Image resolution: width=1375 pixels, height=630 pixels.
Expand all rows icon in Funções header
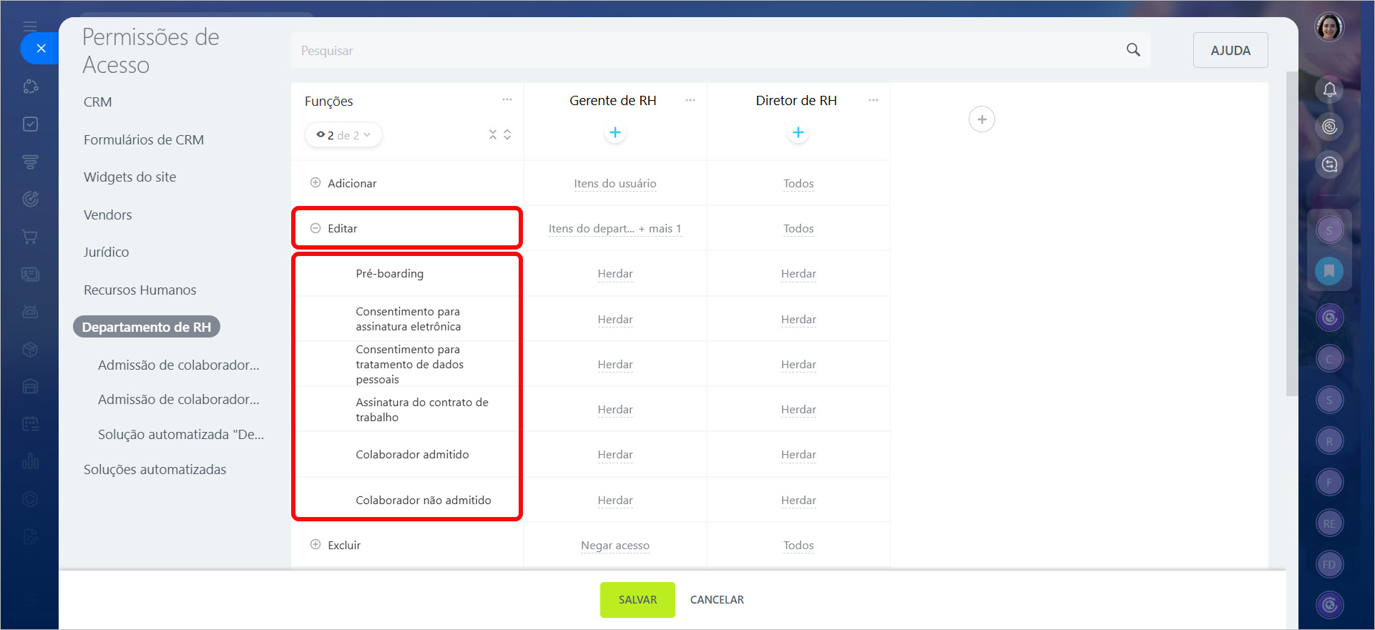[507, 134]
